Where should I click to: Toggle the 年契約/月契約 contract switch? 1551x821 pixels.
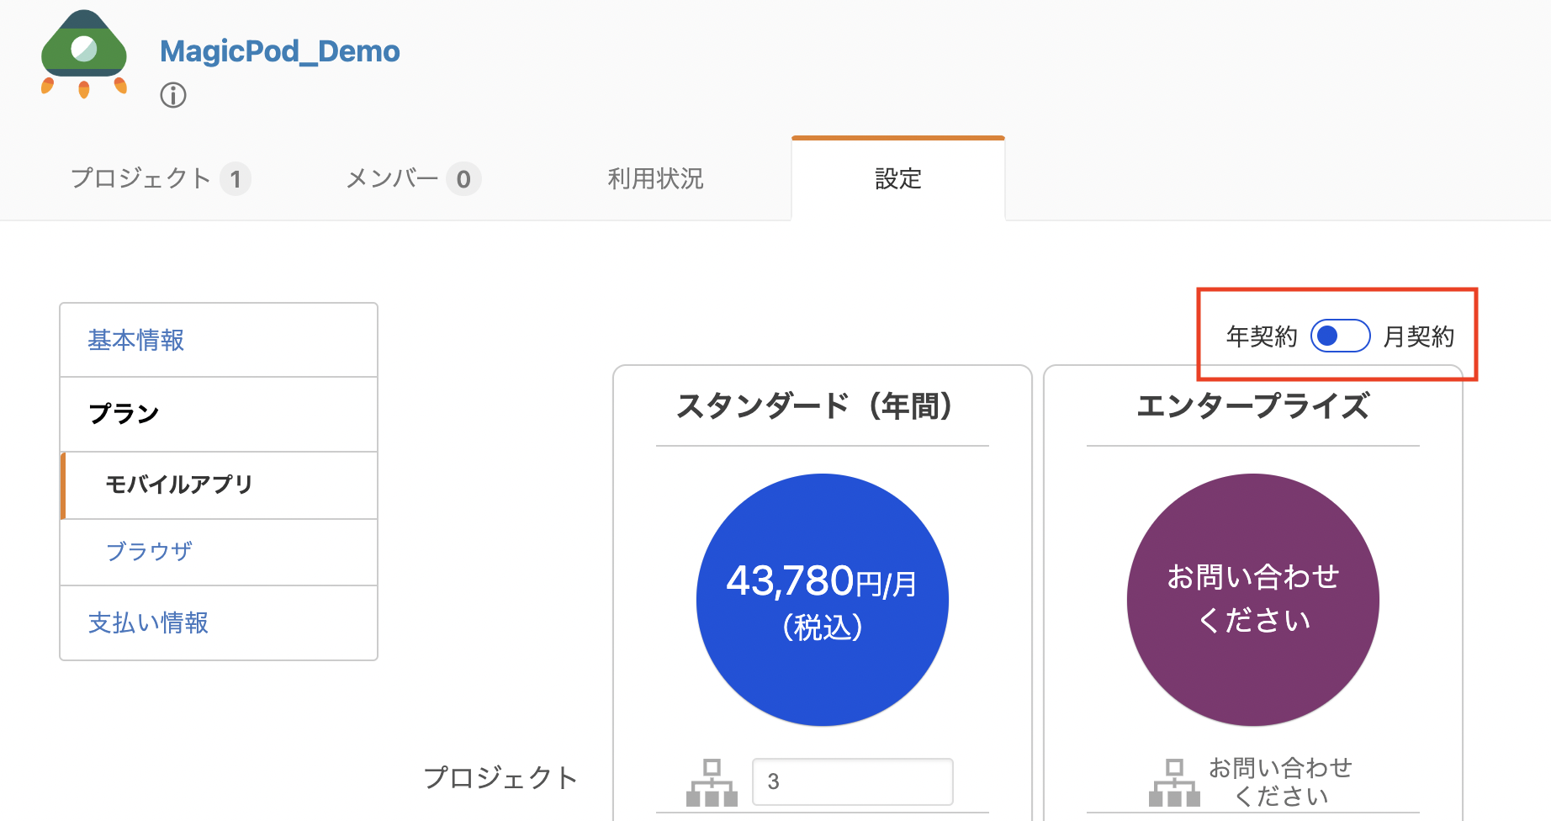click(x=1340, y=336)
